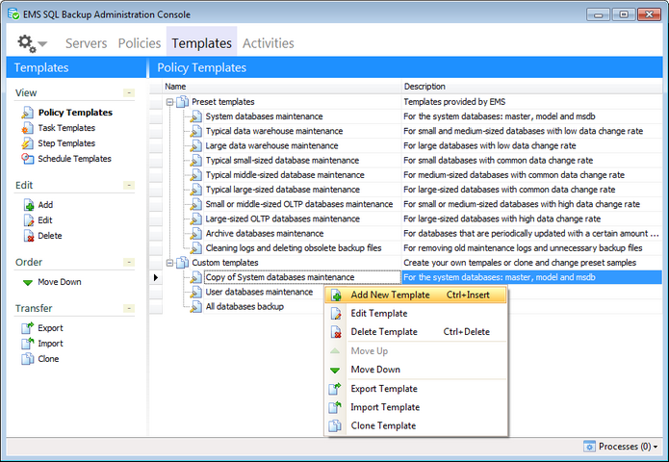
Task: Click the Policy Templates sidebar icon
Action: pyautogui.click(x=27, y=113)
